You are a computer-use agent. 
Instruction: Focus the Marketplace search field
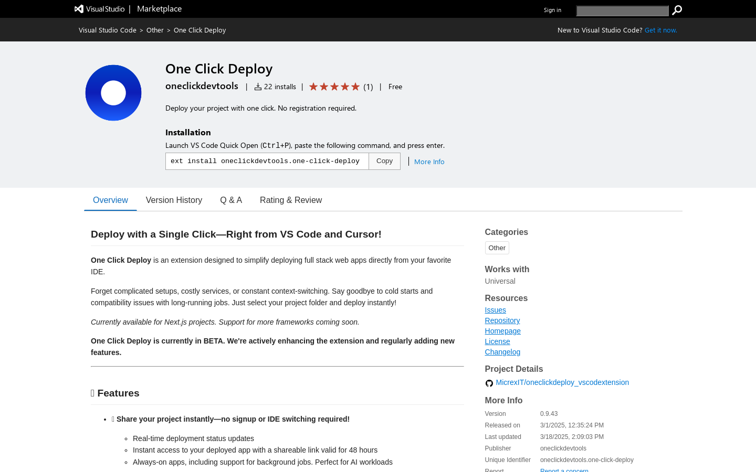coord(622,10)
